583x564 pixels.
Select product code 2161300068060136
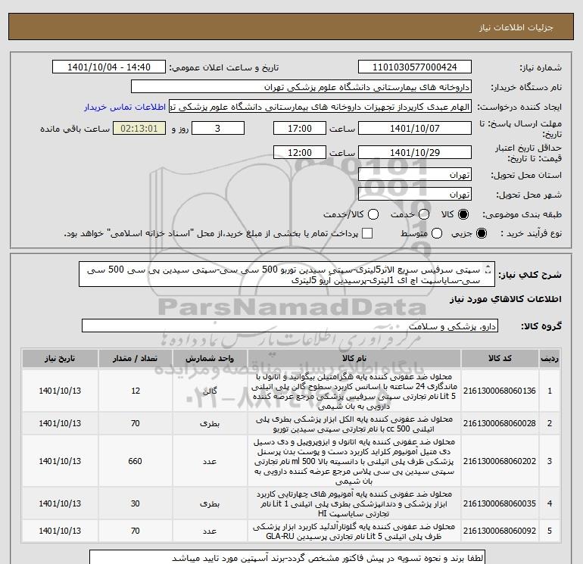click(500, 391)
